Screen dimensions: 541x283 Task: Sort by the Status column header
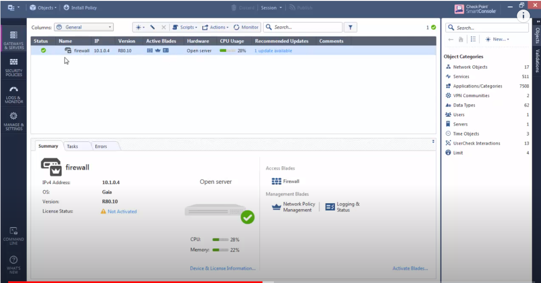point(41,41)
